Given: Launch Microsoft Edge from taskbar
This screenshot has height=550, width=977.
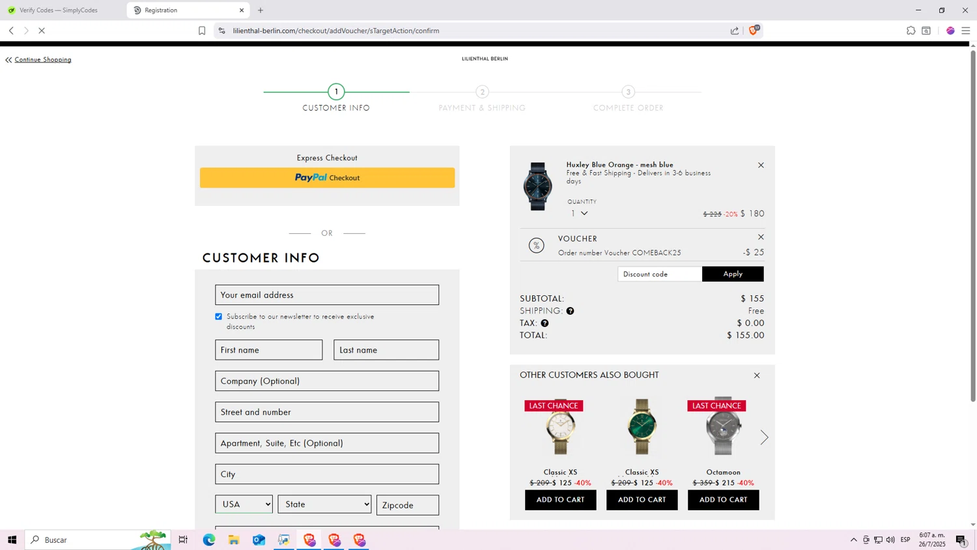Looking at the screenshot, I should coord(208,540).
